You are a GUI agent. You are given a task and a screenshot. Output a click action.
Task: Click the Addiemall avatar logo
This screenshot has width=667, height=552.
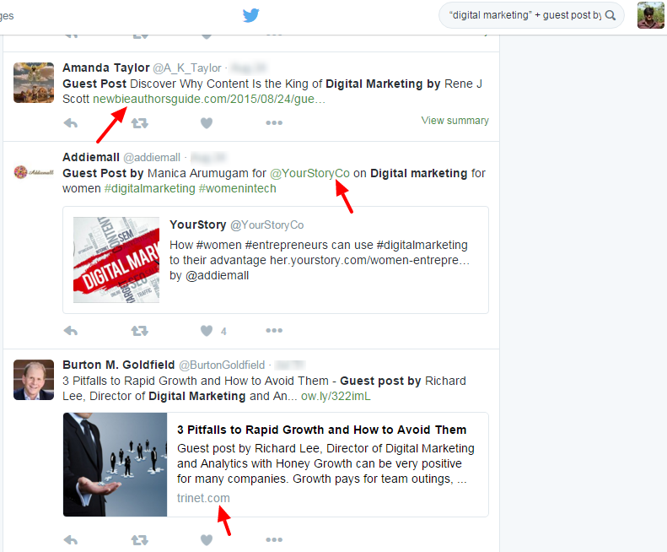[34, 172]
